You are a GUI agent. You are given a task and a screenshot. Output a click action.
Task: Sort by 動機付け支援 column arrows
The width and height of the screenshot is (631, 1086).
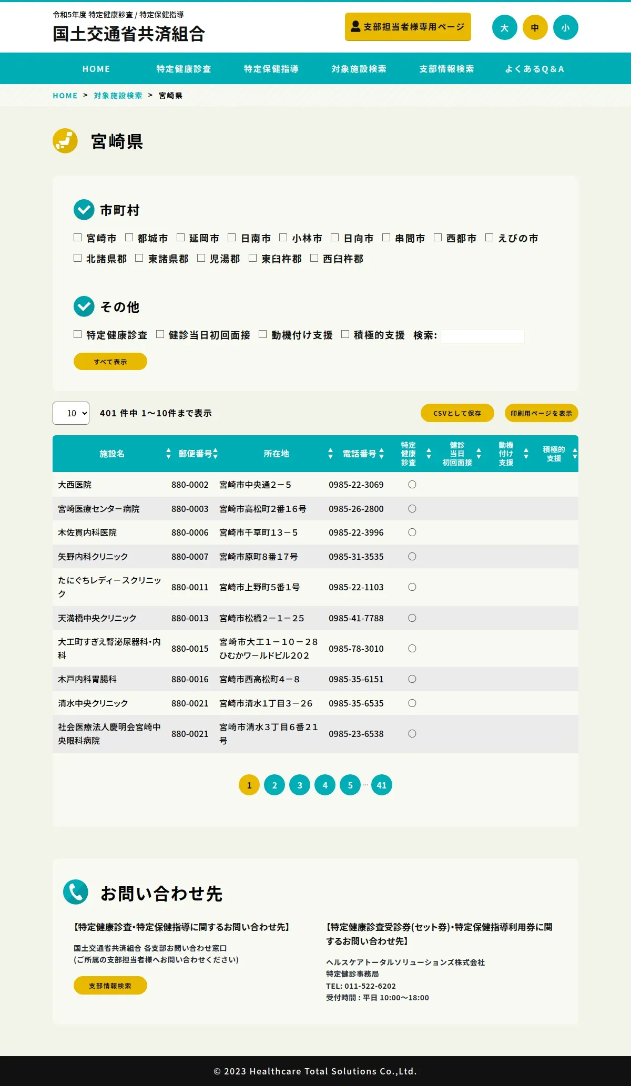pyautogui.click(x=526, y=454)
